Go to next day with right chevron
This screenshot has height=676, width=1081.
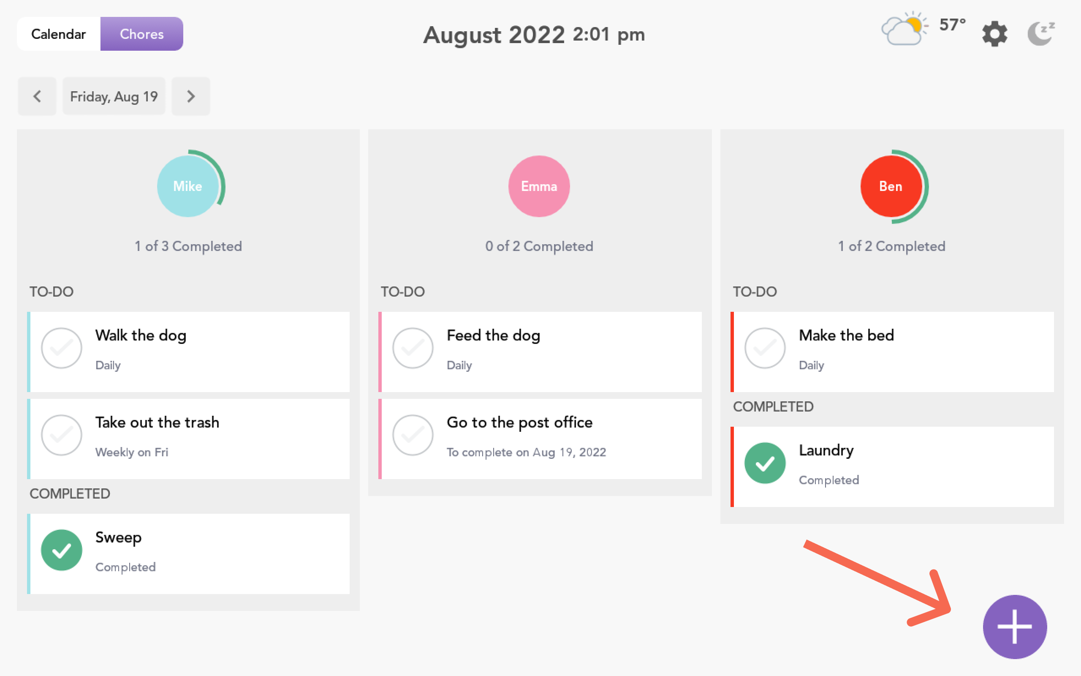pyautogui.click(x=191, y=96)
